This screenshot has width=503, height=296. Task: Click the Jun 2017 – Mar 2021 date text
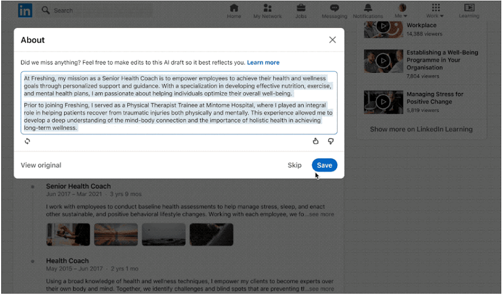[x=74, y=194]
